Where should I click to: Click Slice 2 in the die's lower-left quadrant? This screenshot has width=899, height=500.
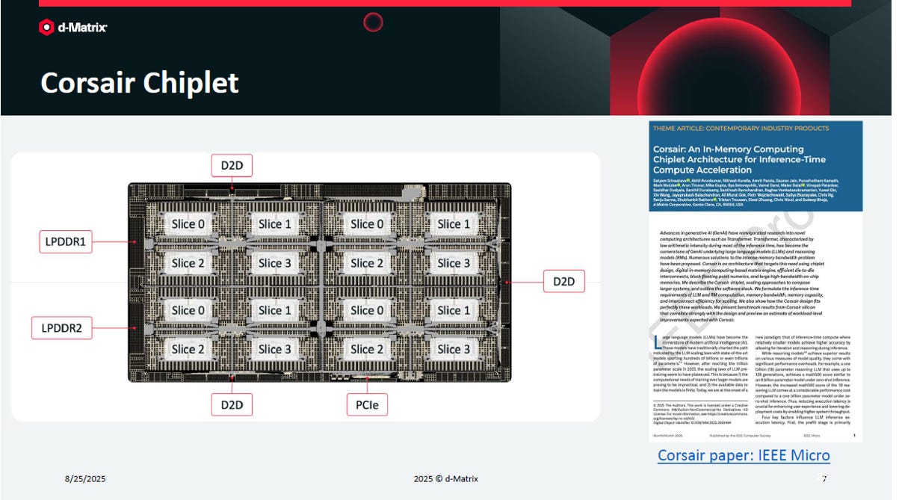[x=188, y=349]
